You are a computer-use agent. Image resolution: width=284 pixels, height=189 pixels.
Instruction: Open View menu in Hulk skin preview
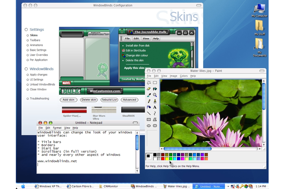tap(146, 38)
